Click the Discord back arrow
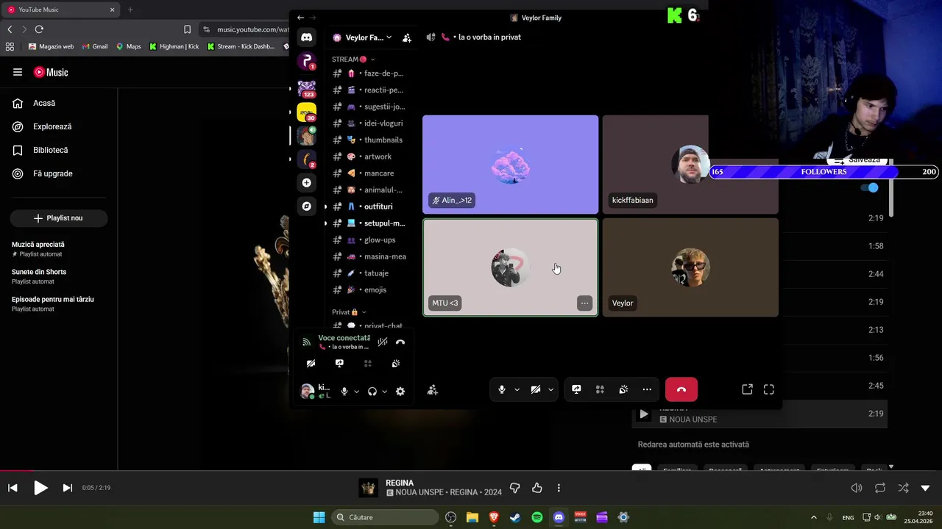Screen dimensions: 942x529 click(300, 18)
